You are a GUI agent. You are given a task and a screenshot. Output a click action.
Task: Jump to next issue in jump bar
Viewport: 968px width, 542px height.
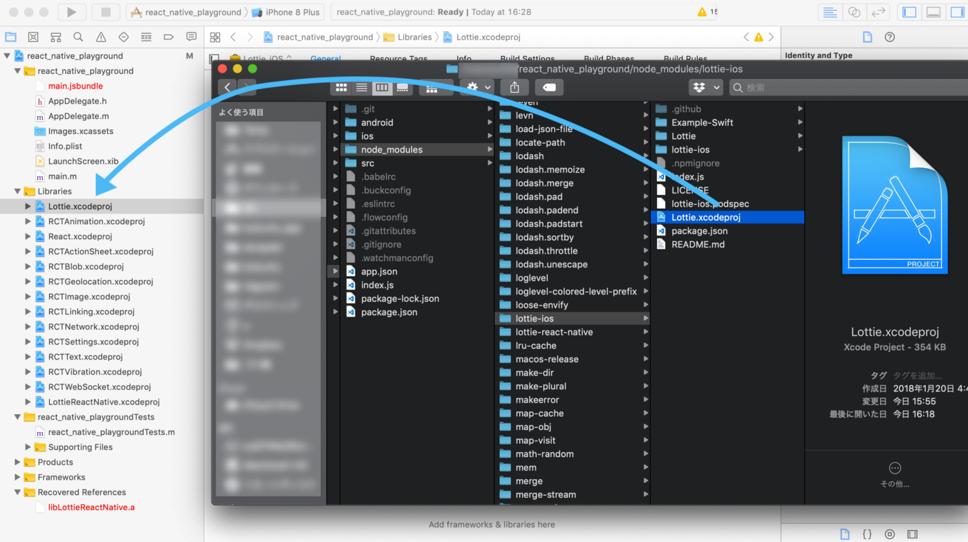tap(772, 37)
